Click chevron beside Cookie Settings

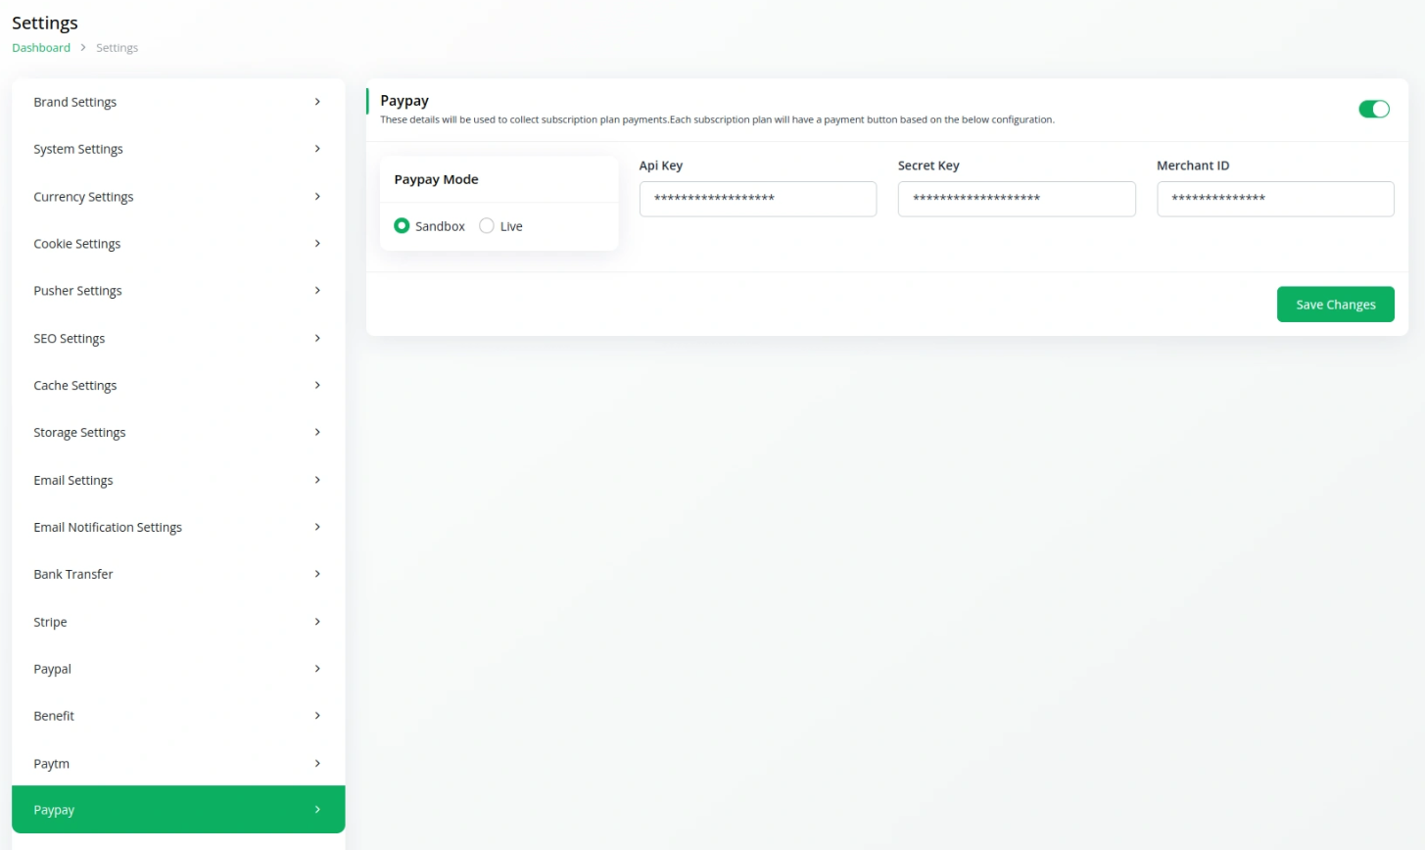click(x=317, y=244)
